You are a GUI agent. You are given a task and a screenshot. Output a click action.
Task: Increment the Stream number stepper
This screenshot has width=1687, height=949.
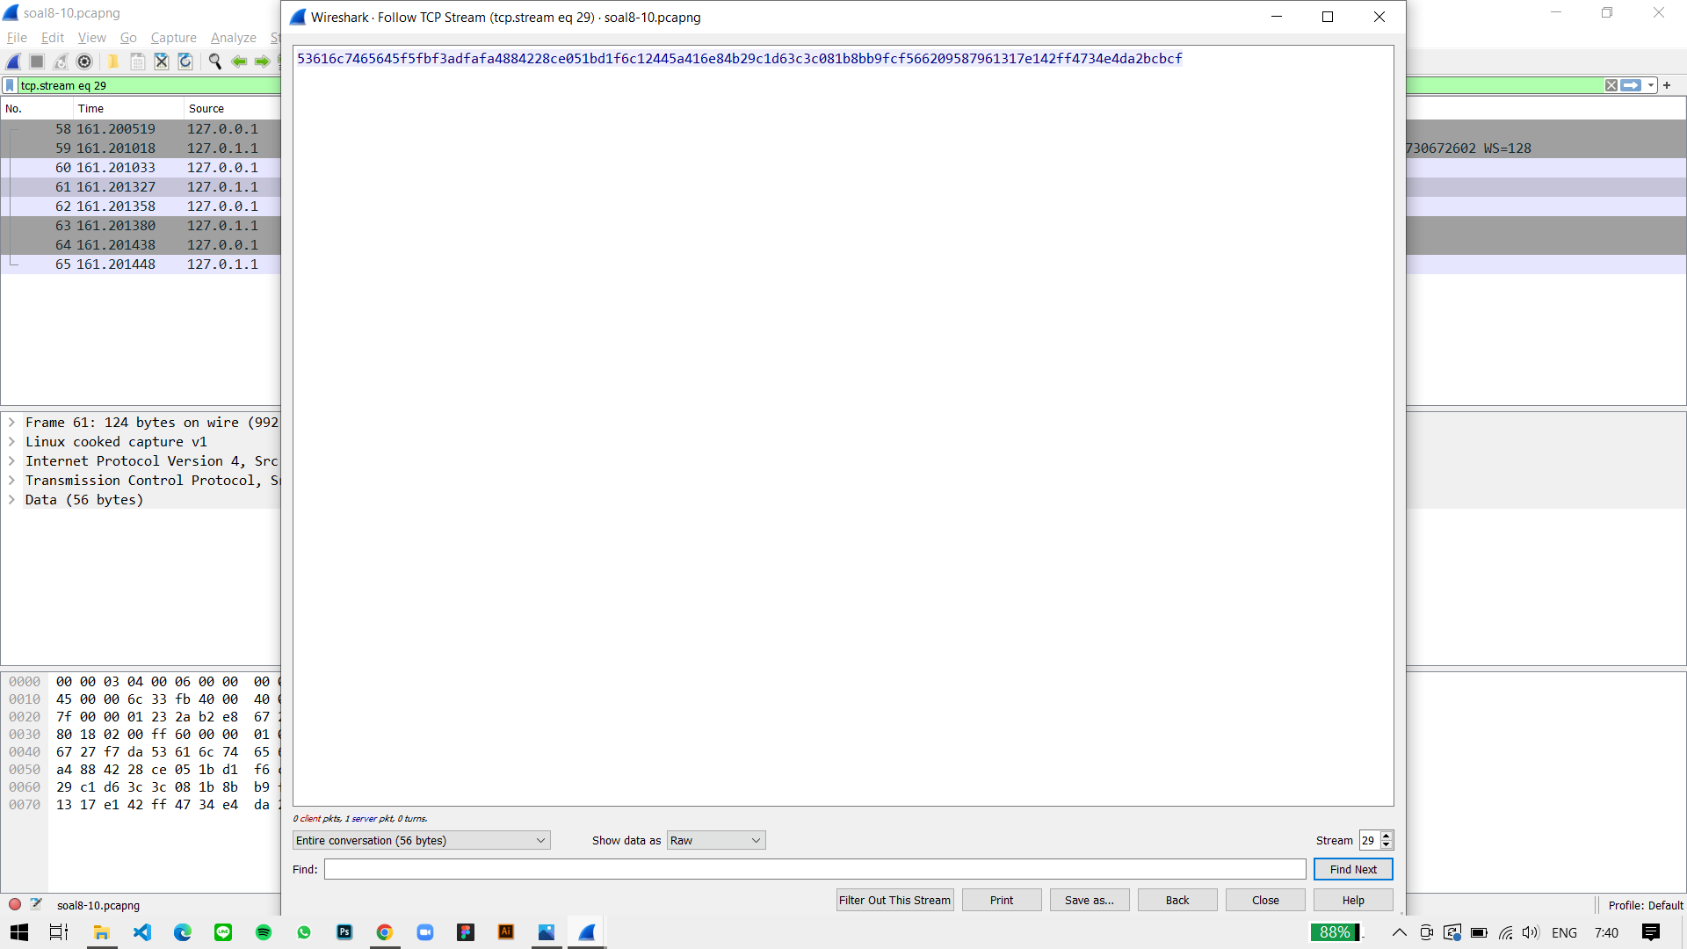pos(1387,836)
